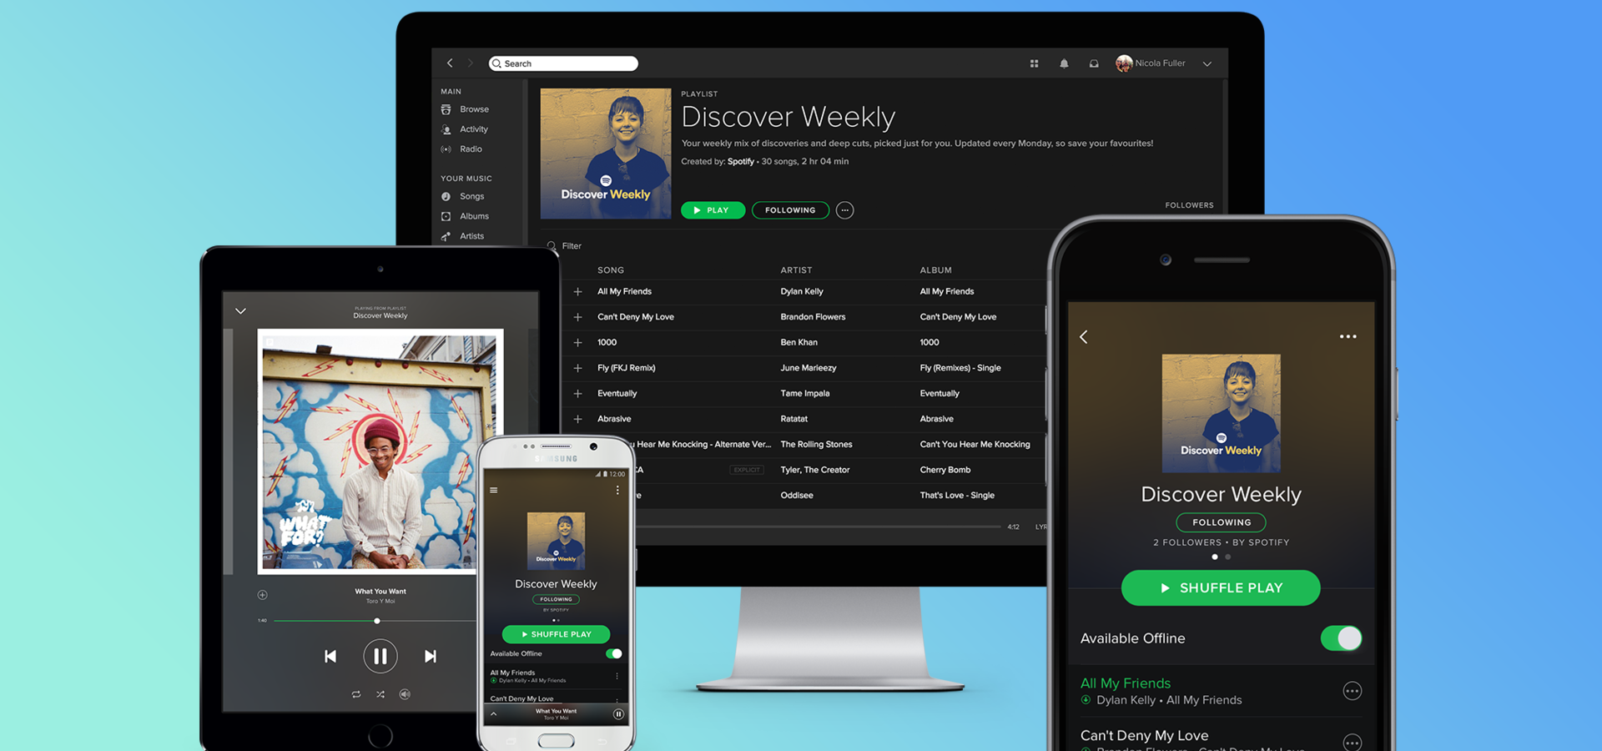Select Browse in desktop sidebar
Screen dimensions: 1602x751
point(474,109)
